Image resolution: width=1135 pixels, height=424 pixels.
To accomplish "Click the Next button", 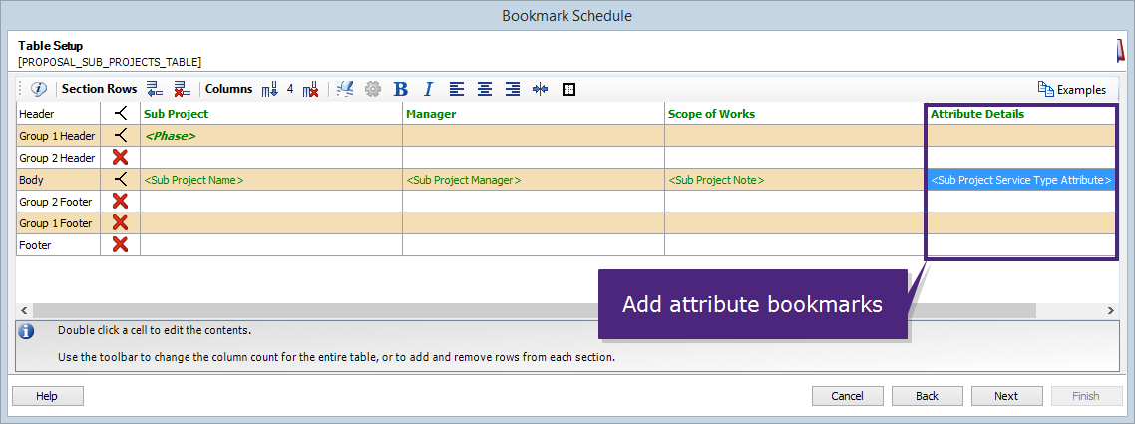I will (x=1006, y=396).
